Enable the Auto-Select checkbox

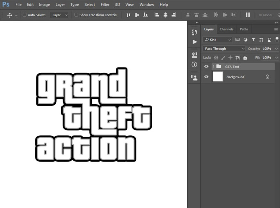25,15
